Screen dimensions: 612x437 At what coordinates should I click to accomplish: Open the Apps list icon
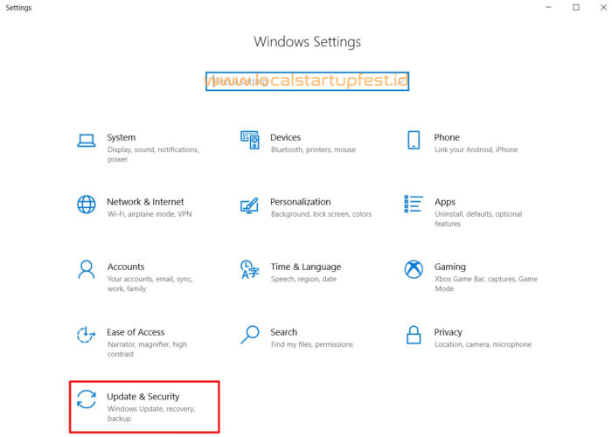point(414,204)
